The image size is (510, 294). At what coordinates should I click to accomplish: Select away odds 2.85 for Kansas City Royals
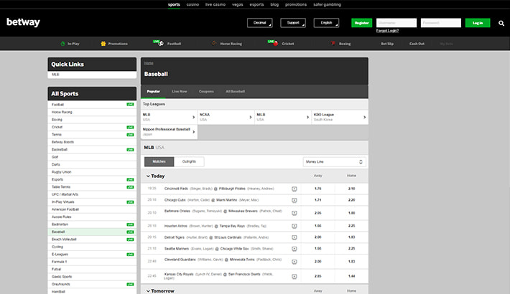[317, 277]
